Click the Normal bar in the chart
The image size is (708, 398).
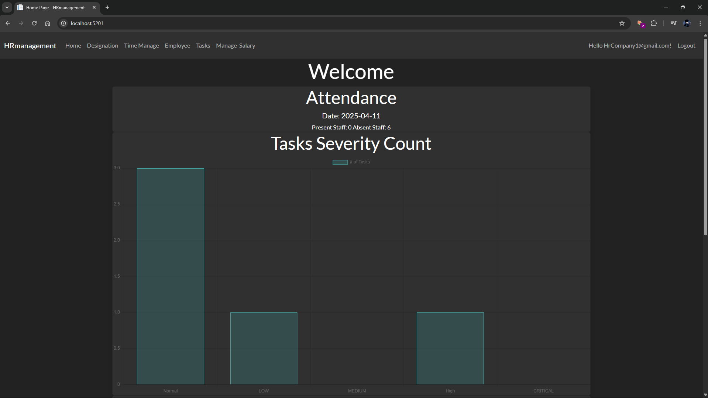(171, 276)
